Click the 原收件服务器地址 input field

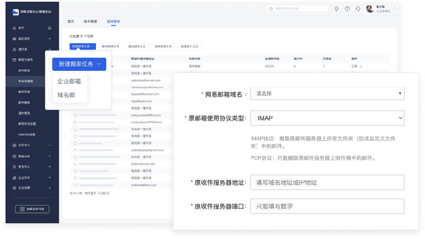(x=327, y=183)
